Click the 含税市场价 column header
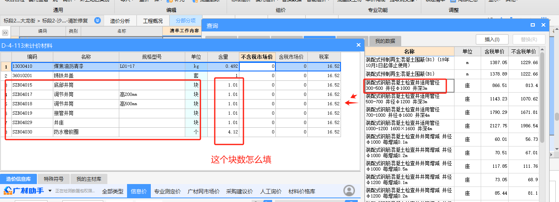This screenshot has height=202, width=559. pos(291,57)
